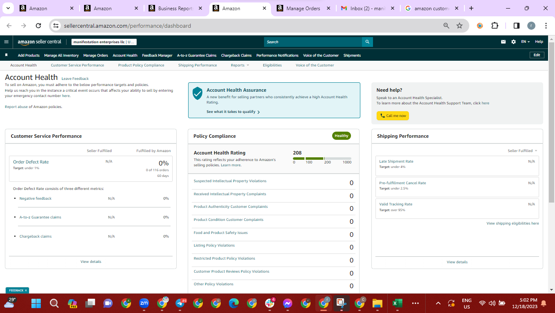Go back using the browser back arrow

pyautogui.click(x=9, y=26)
